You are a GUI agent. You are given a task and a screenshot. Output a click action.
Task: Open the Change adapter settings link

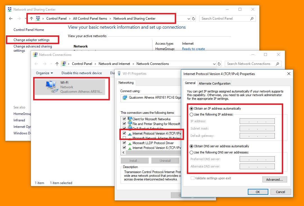coord(31,40)
